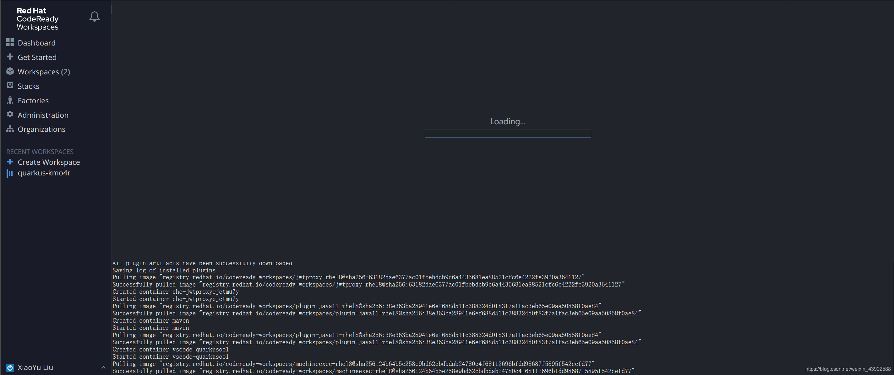The image size is (894, 375).
Task: Open the Stacks section
Action: point(29,86)
